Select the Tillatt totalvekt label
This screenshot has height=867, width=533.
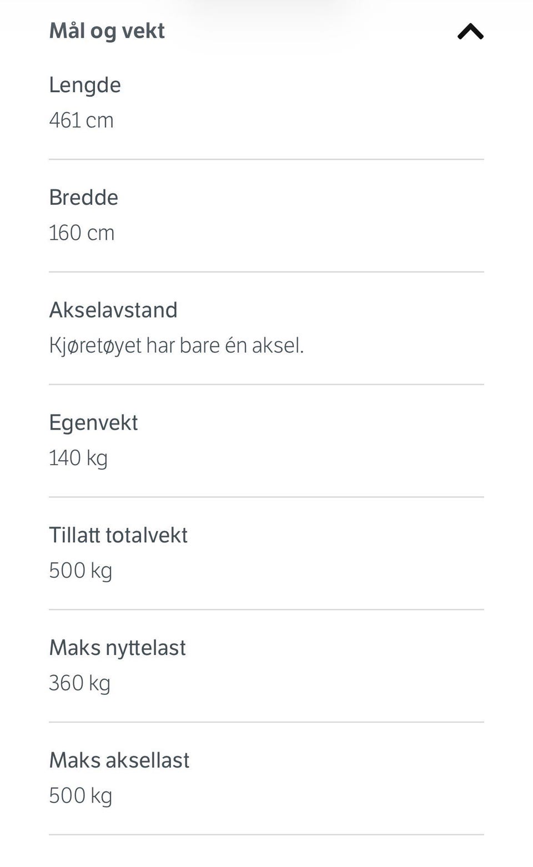point(118,536)
